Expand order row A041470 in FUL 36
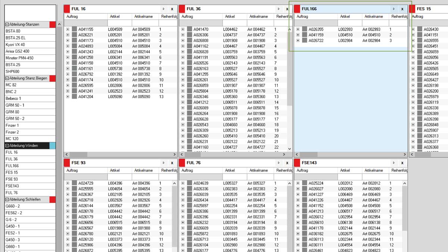Viewport: 448px width, 252px height. point(183,29)
